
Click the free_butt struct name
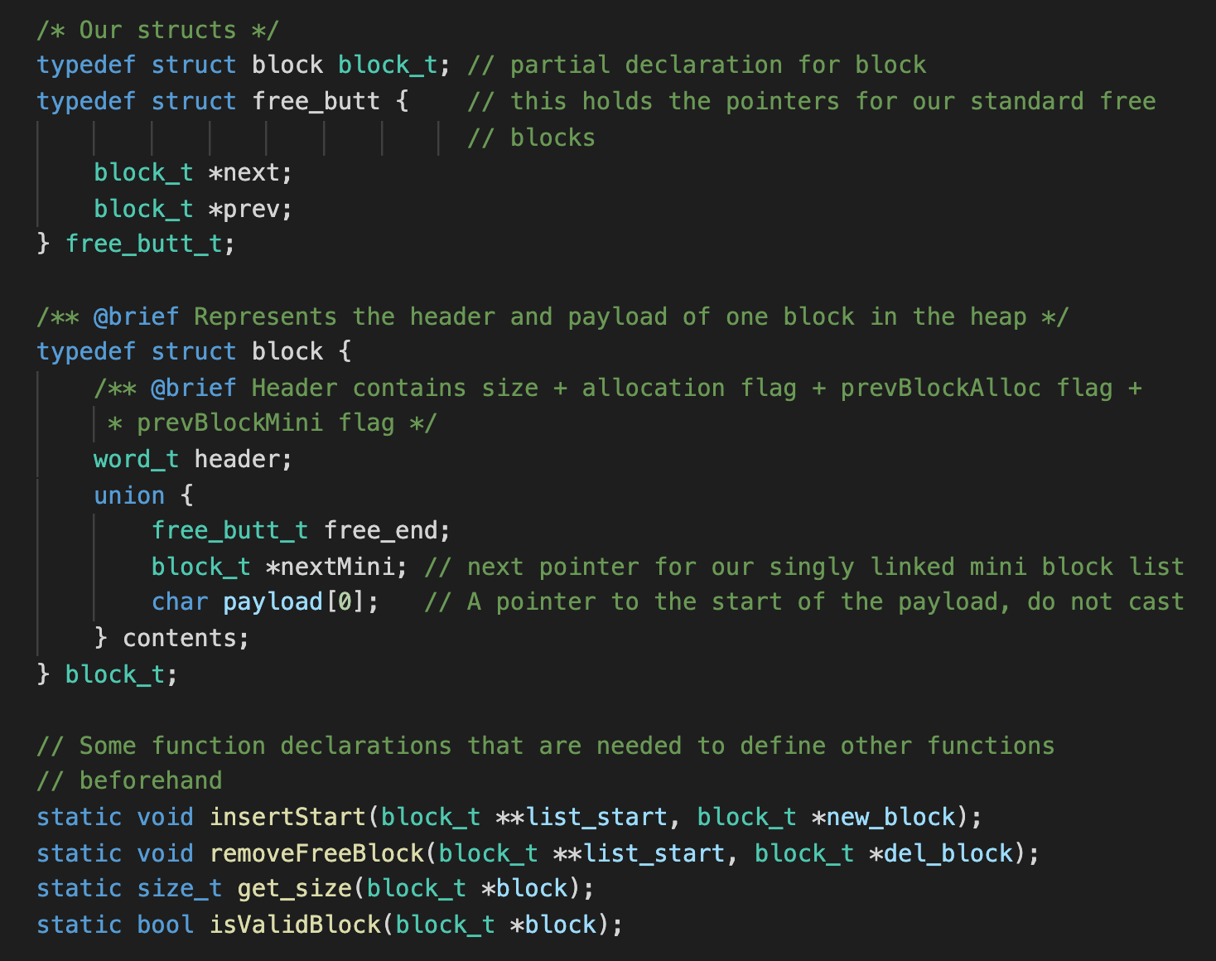click(316, 101)
